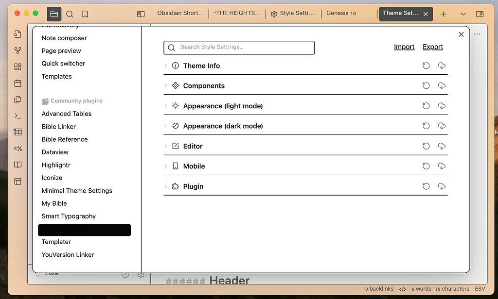This screenshot has width=498, height=299.
Task: Click the Search Style Settings field
Action: click(238, 48)
